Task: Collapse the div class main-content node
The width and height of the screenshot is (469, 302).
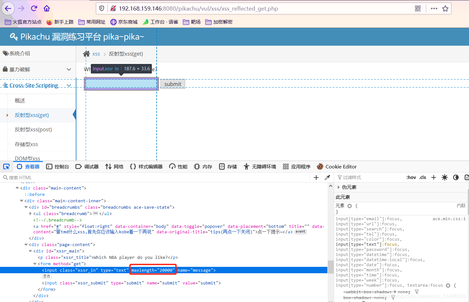Action: [17, 188]
